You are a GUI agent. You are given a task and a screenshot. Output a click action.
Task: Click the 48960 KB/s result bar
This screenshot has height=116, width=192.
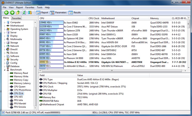pos(51,62)
